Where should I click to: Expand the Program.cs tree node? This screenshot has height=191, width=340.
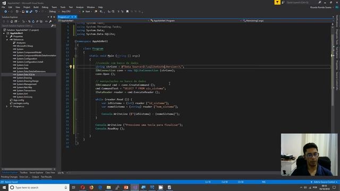pos(7,107)
